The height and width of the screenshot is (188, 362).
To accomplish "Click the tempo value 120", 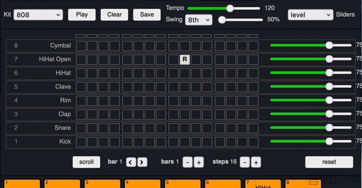I will pyautogui.click(x=269, y=8).
